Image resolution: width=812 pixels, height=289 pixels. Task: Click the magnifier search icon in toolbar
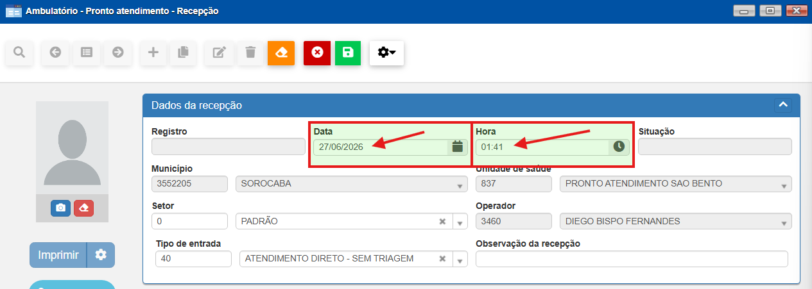pyautogui.click(x=19, y=53)
